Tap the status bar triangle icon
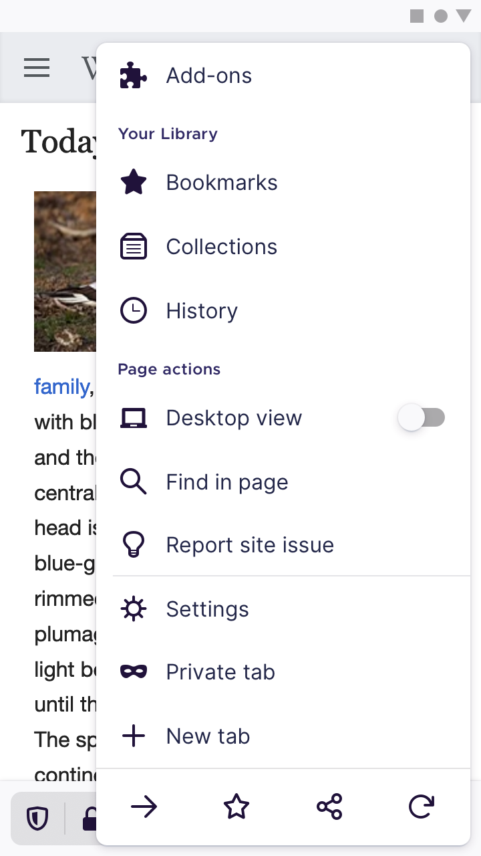The width and height of the screenshot is (481, 856). 464,16
